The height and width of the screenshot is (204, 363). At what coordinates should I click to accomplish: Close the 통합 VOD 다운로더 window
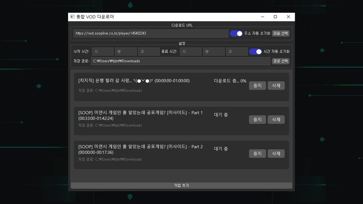point(288,17)
